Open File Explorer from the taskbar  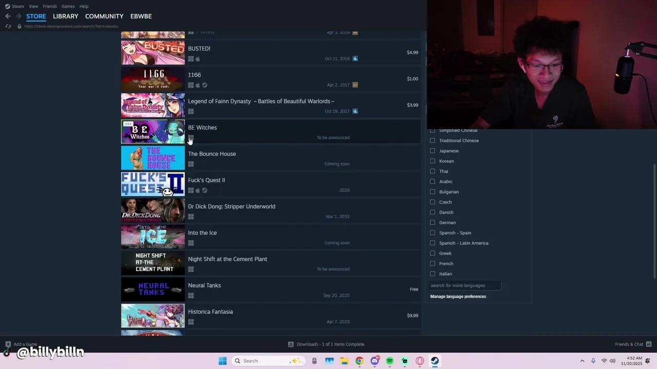pos(344,361)
